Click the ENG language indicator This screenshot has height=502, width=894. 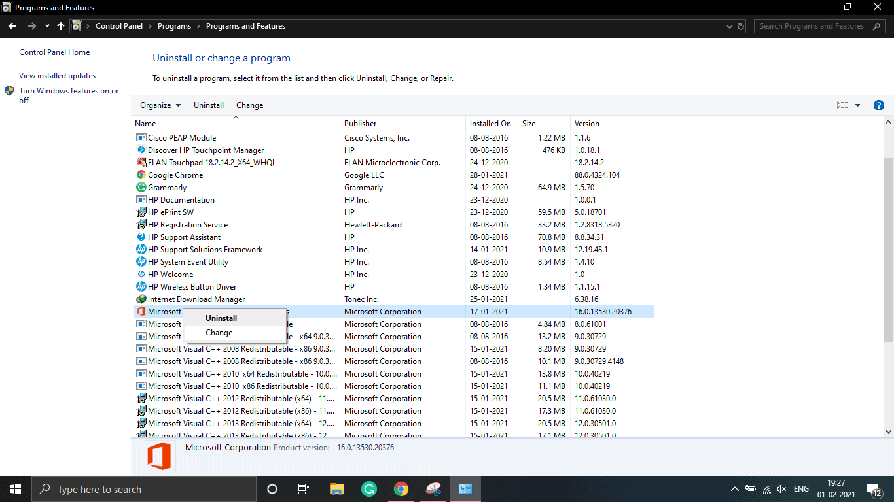(x=801, y=489)
